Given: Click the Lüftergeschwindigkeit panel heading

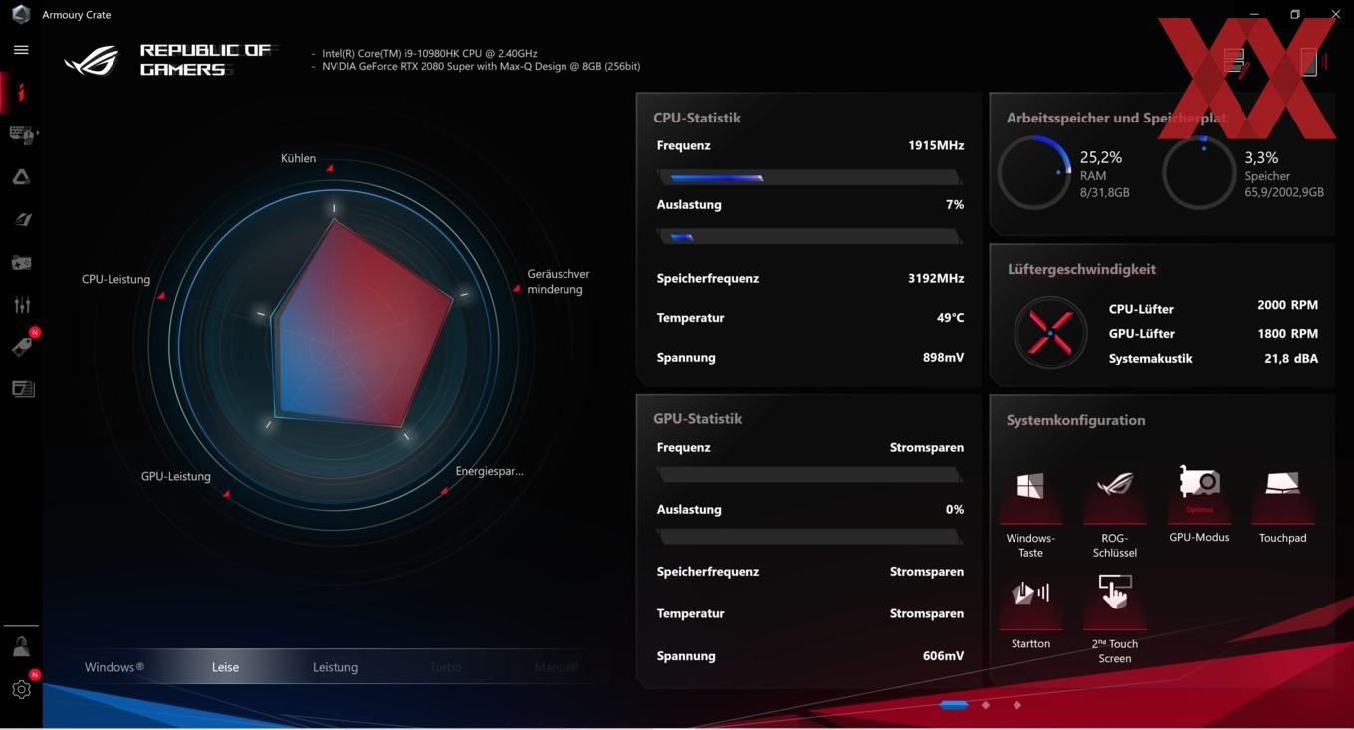Looking at the screenshot, I should (x=1081, y=269).
